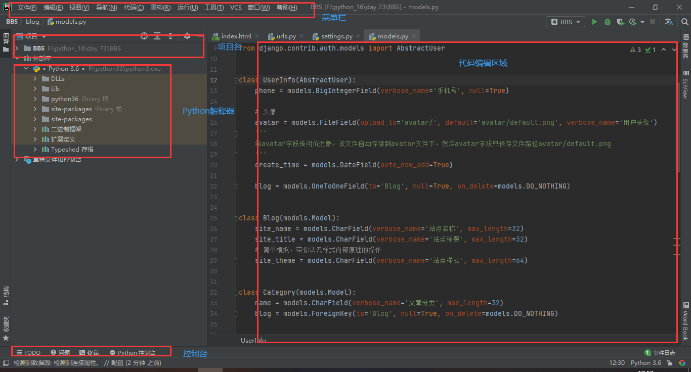Expand the Lib folder
Image resolution: width=691 pixels, height=372 pixels.
[x=35, y=89]
